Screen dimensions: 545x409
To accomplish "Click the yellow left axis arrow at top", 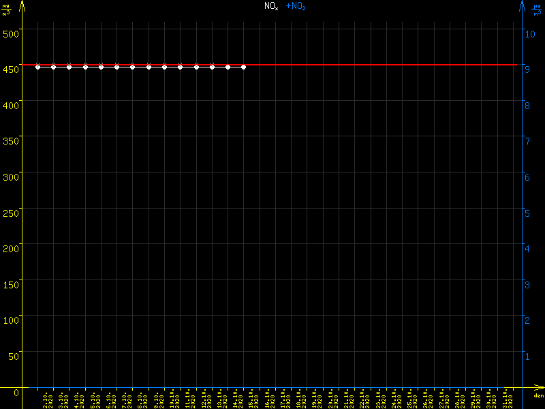I will (x=22, y=5).
